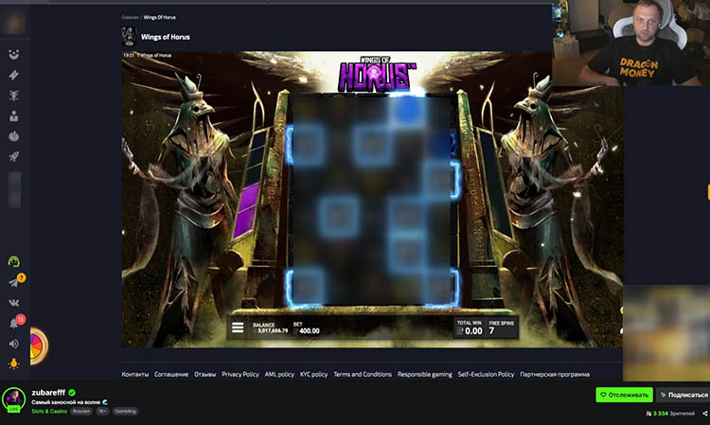710x425 pixels.
Task: Open the zubarefff streamer avatar
Action: (x=13, y=399)
